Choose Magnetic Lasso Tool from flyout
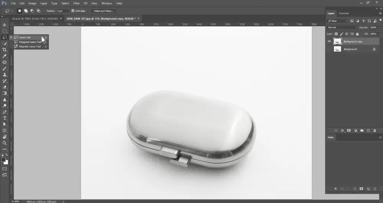The image size is (383, 203). (x=30, y=47)
